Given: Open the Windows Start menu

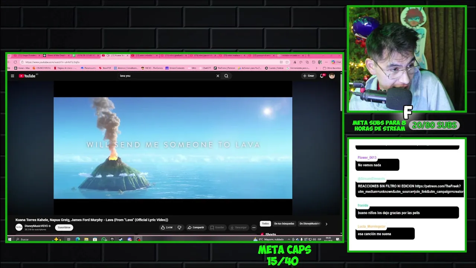Looking at the screenshot, I should 10,239.
